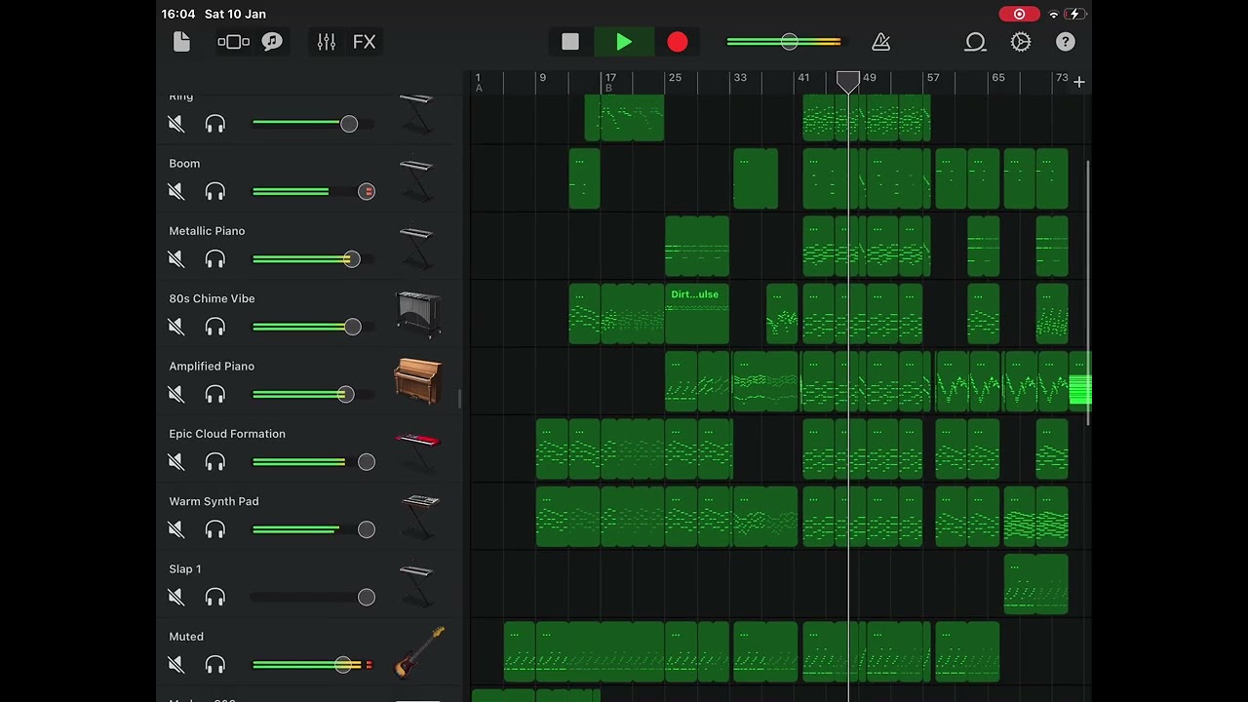Viewport: 1248px width, 702px height.
Task: Solo the Warm Synth Pad track
Action: (214, 529)
